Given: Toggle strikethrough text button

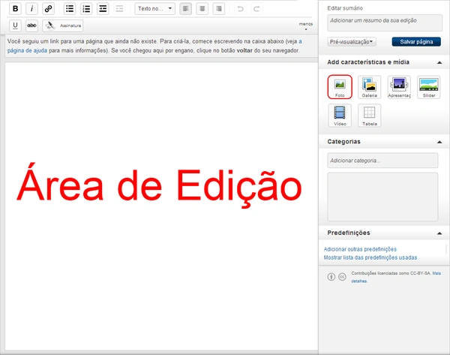Looking at the screenshot, I should 31,26.
